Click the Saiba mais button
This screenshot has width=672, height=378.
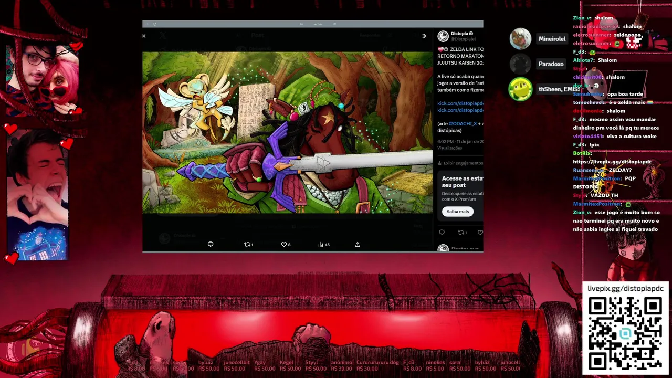pos(458,212)
